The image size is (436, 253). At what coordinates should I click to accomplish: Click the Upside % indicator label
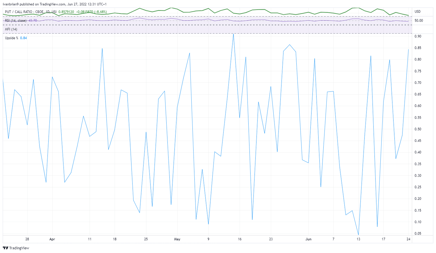tap(12, 38)
